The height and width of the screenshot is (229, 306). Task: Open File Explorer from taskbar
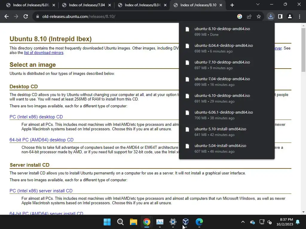(x=134, y=222)
